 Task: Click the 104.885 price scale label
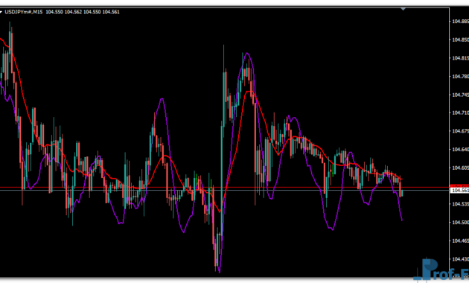(x=460, y=22)
